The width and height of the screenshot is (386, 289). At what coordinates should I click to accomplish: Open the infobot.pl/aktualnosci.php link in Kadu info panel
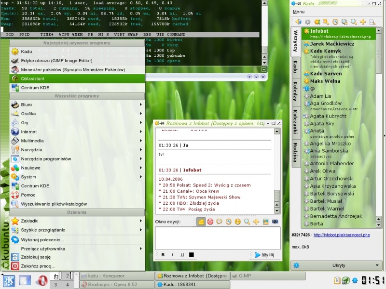(x=342, y=235)
